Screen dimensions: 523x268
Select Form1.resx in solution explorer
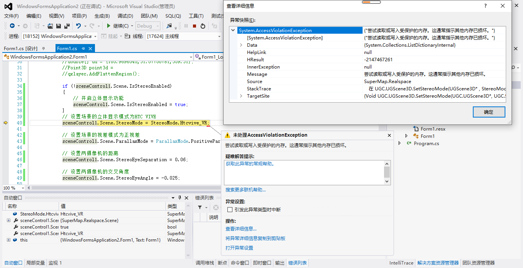pos(433,129)
